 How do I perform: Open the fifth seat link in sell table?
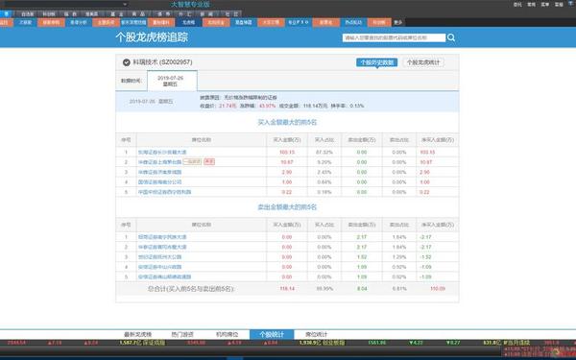164,276
